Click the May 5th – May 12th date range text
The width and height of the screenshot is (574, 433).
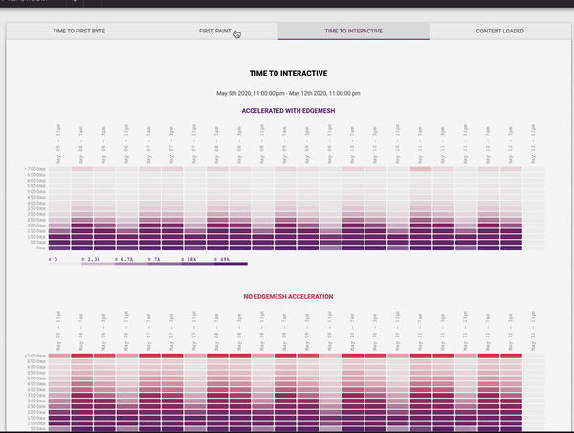coord(289,93)
